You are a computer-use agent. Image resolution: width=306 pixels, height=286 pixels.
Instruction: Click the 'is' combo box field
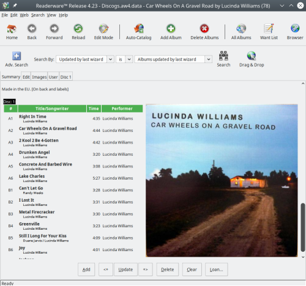click(121, 59)
